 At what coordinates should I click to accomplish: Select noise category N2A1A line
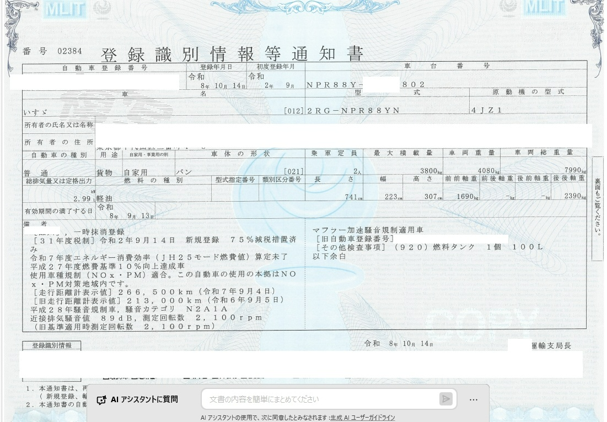(x=130, y=310)
